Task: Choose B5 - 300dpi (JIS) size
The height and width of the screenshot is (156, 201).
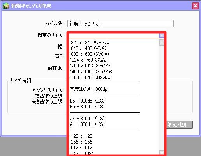Action: (x=87, y=101)
